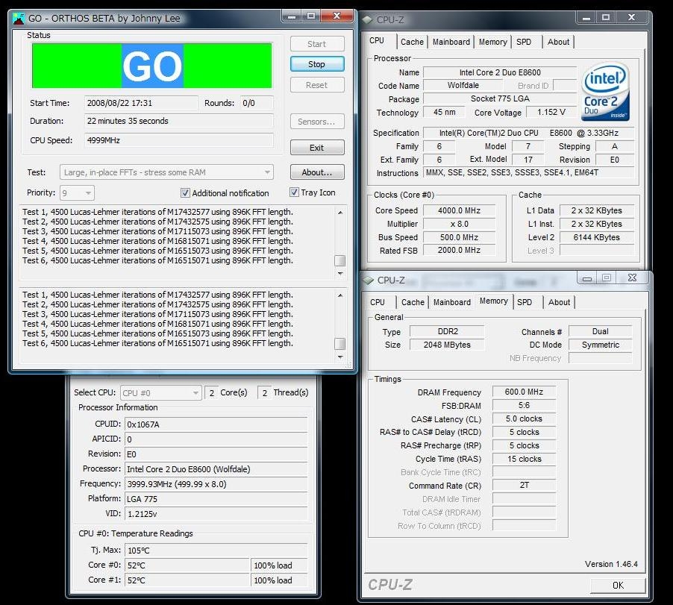Click the Exit button in ORTHOS
673x605 pixels.
coord(316,148)
